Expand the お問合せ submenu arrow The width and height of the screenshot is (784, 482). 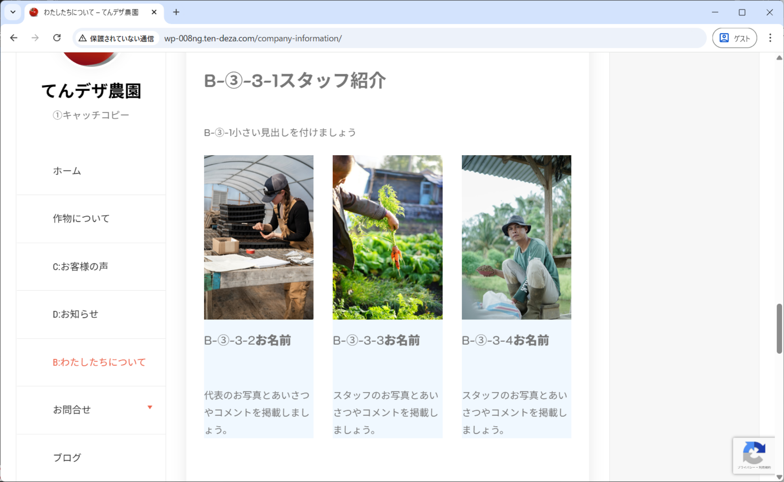coord(150,407)
